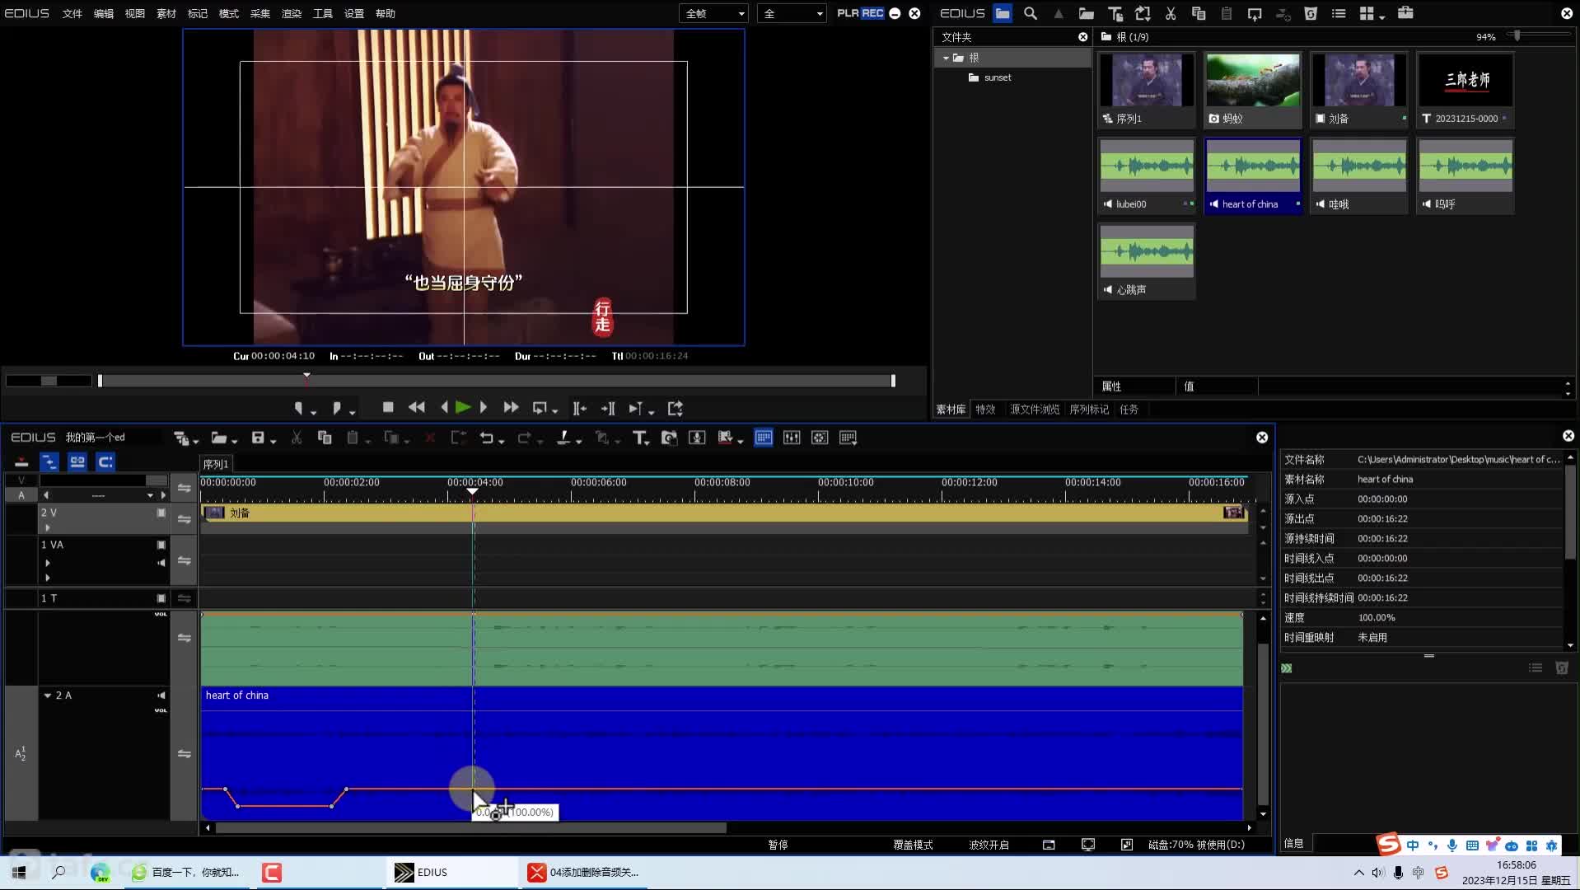Collapse the 2 A track expander
1580x890 pixels.
48,696
